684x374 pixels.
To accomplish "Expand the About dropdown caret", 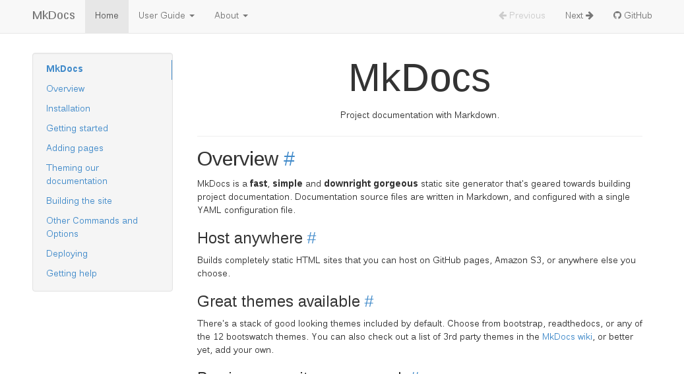I will coord(245,16).
